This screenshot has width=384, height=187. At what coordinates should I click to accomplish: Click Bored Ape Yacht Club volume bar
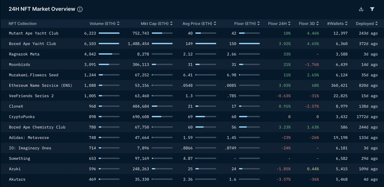[109, 44]
